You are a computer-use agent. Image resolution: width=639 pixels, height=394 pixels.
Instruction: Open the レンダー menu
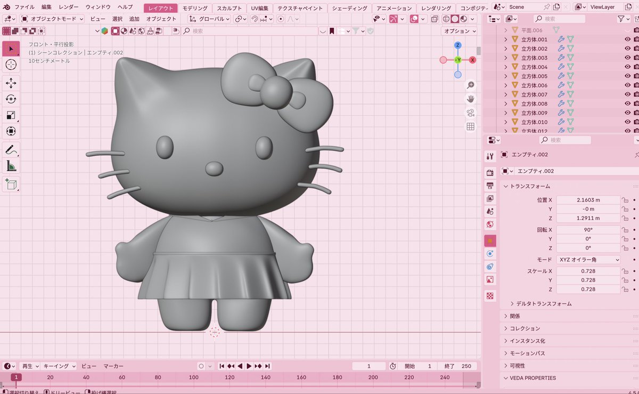click(69, 7)
